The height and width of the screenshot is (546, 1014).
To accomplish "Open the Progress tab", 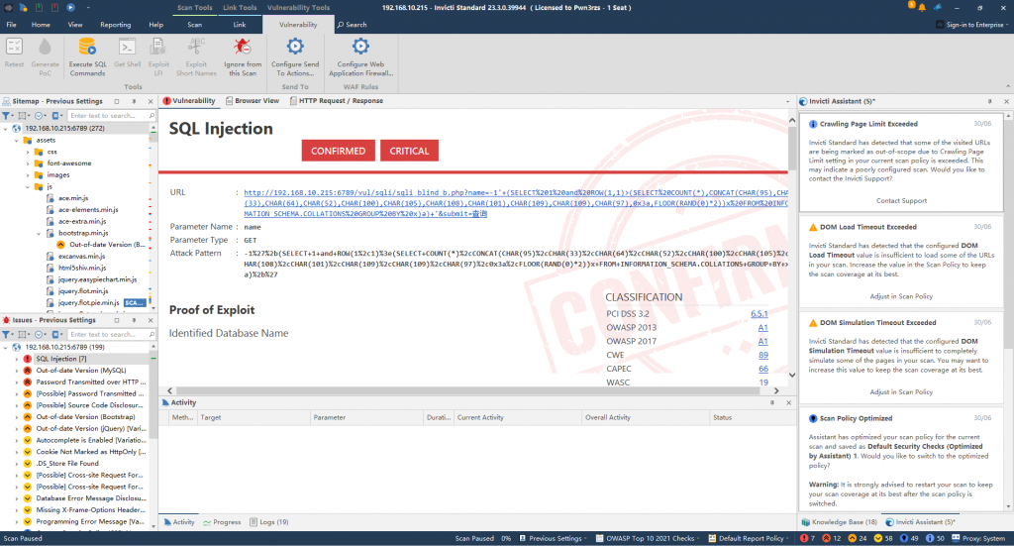I will coord(222,522).
